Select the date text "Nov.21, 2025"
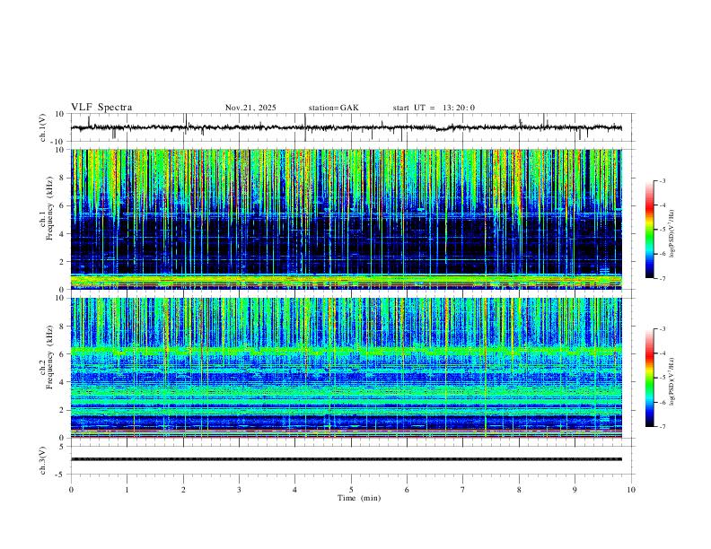Image resolution: width=711 pixels, height=549 pixels. pos(250,108)
